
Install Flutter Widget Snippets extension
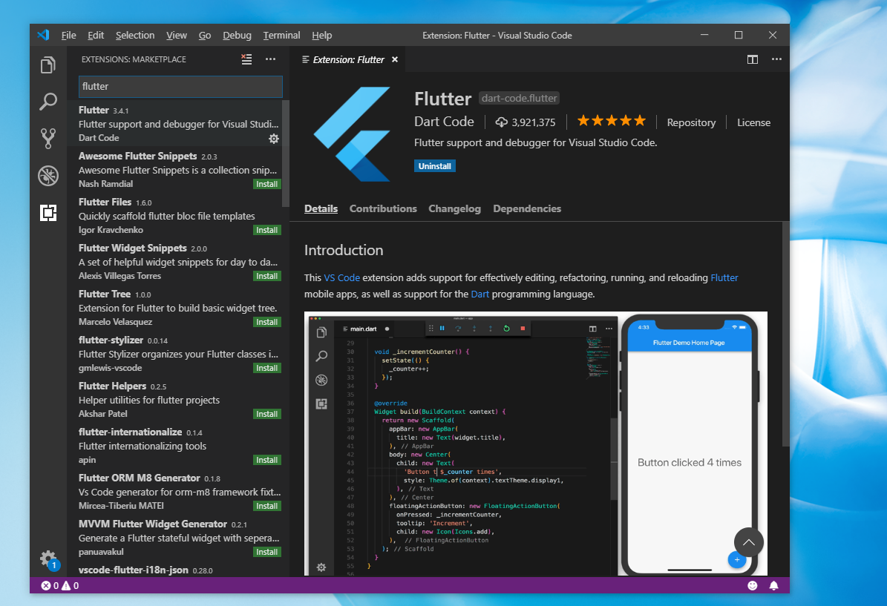click(267, 276)
